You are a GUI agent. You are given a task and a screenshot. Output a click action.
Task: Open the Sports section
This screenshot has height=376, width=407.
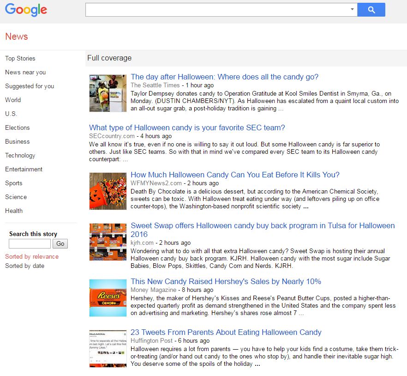[x=14, y=183]
